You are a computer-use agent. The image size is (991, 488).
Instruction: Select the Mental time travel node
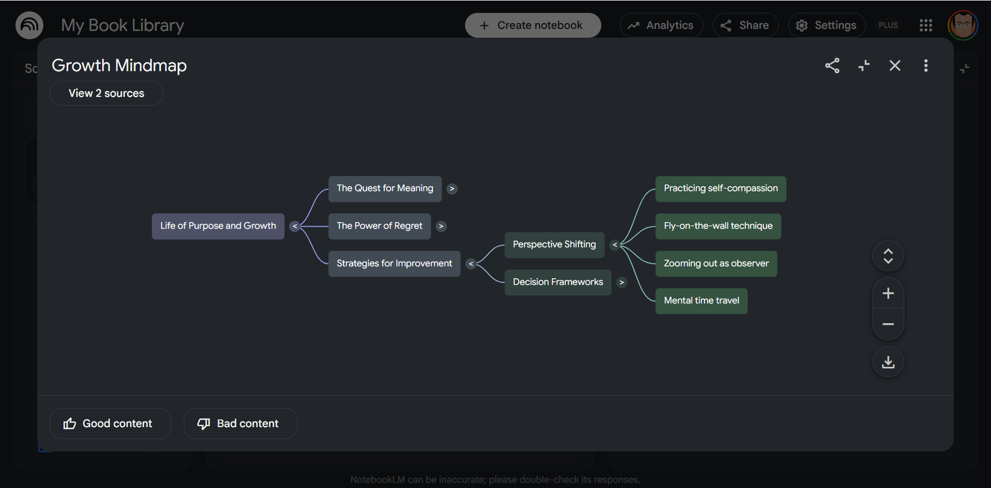click(x=702, y=301)
